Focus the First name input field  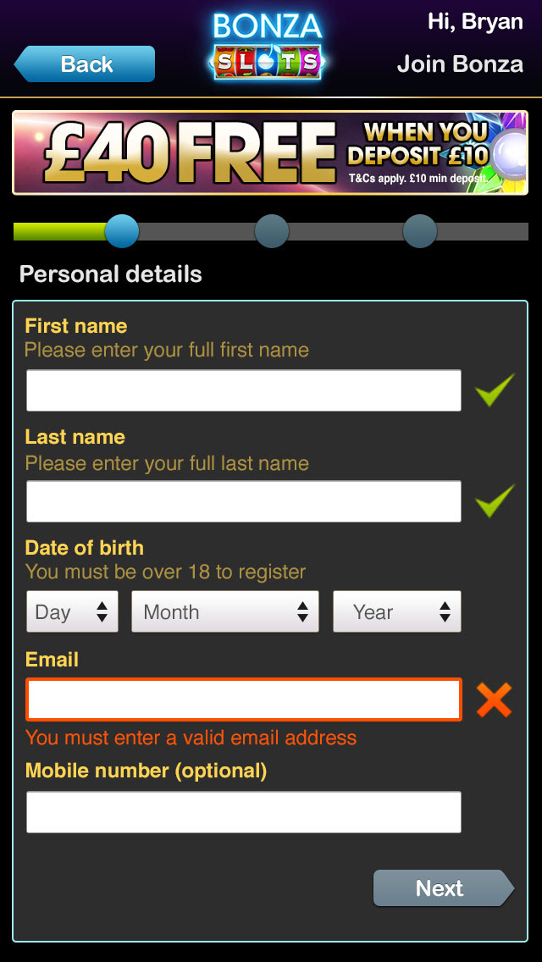click(244, 390)
